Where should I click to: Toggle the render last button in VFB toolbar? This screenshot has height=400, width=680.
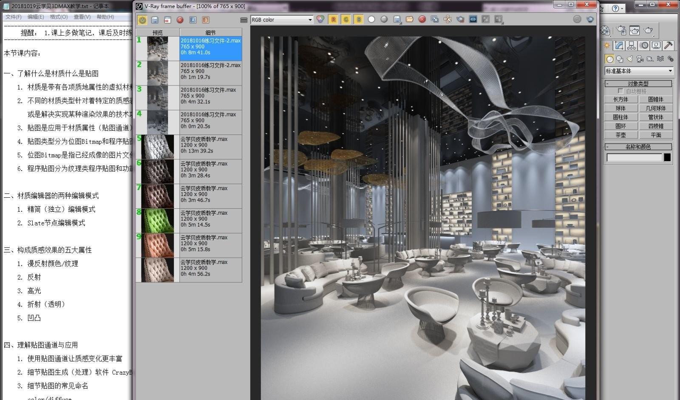click(486, 19)
